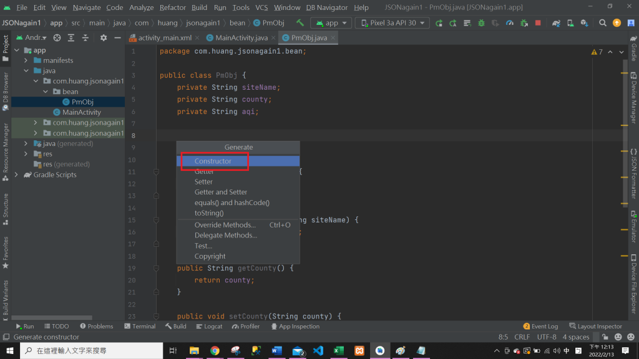Open the Refactor menu

172,7
